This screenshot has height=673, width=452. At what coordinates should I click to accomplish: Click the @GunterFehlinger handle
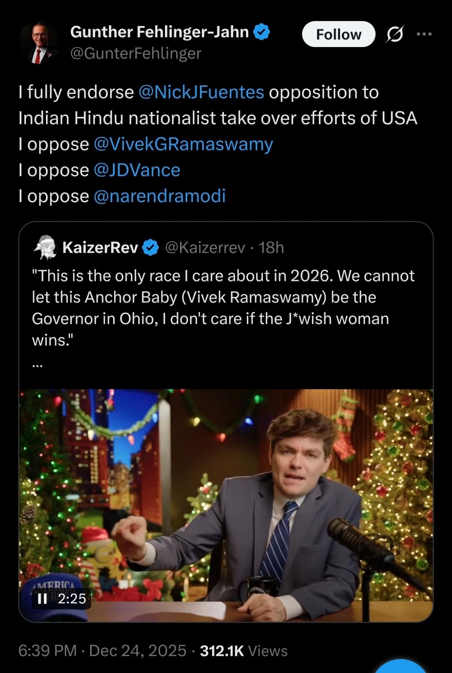point(136,54)
